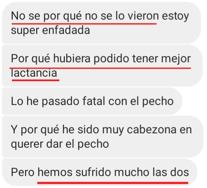Click the word 'cabezona' in the fourth message
207x188 pixels.
click(x=151, y=130)
